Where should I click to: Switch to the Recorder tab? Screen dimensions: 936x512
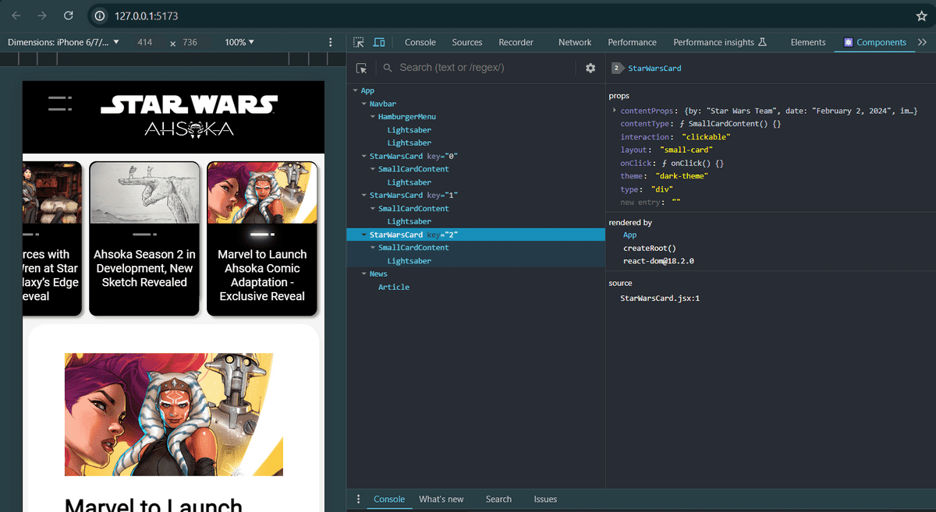pos(516,42)
